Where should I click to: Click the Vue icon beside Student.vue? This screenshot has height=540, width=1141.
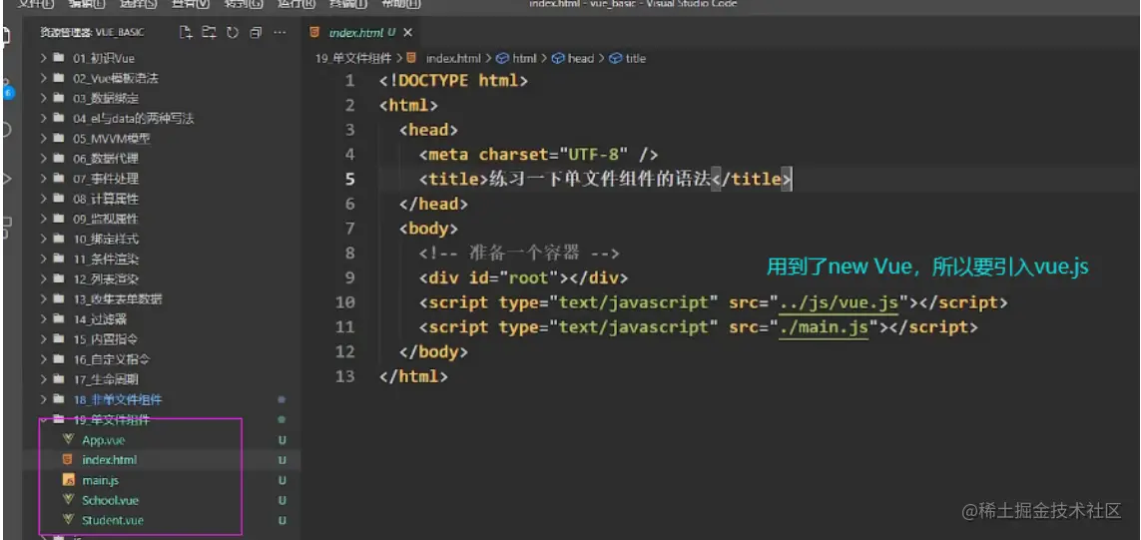(x=69, y=520)
